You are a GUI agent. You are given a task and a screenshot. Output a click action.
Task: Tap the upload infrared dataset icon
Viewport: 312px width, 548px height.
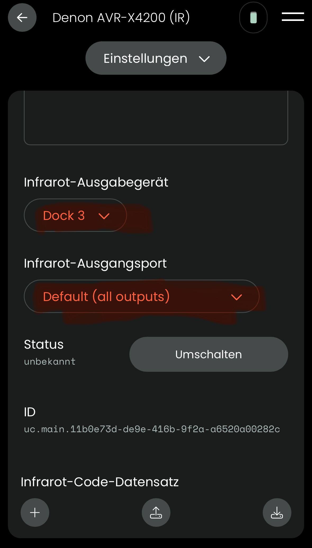pos(156,512)
